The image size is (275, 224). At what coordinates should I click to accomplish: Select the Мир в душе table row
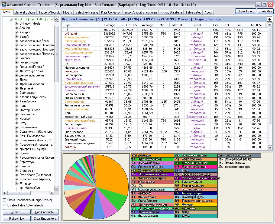click(164, 60)
